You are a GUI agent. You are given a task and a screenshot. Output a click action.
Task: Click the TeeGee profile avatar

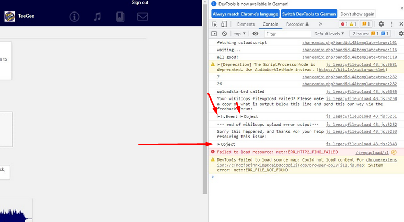[9, 17]
